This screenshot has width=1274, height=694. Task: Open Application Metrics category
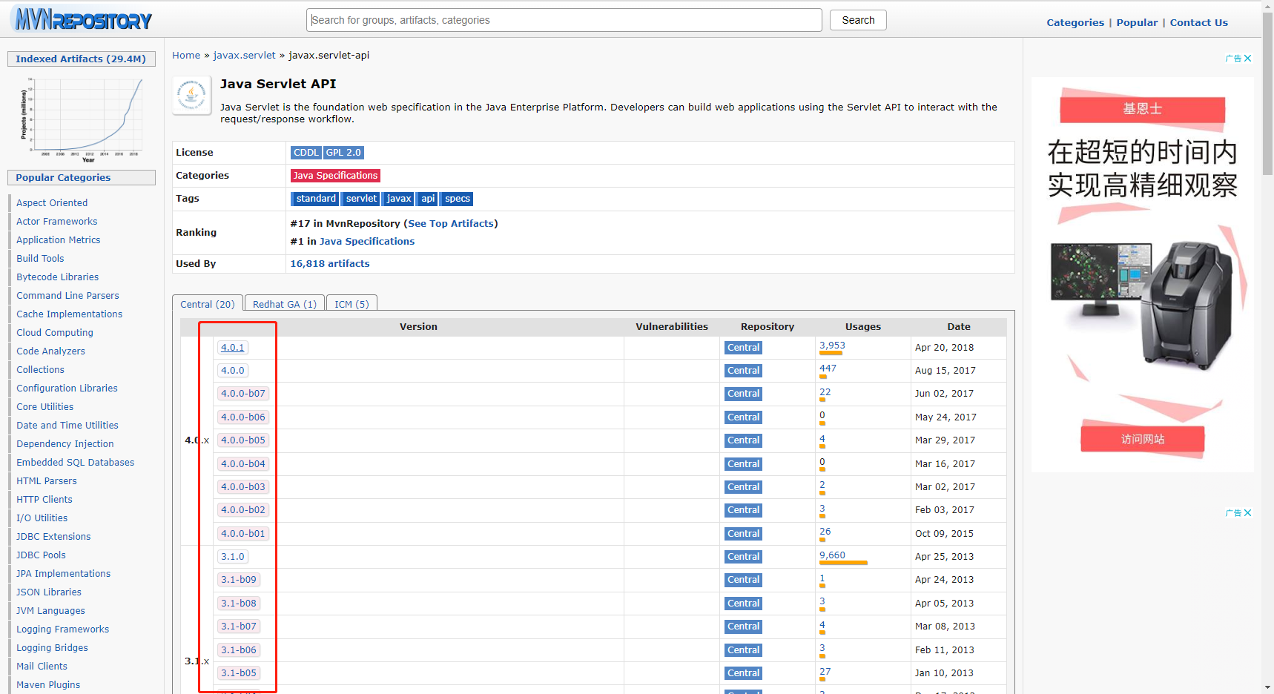click(x=59, y=240)
